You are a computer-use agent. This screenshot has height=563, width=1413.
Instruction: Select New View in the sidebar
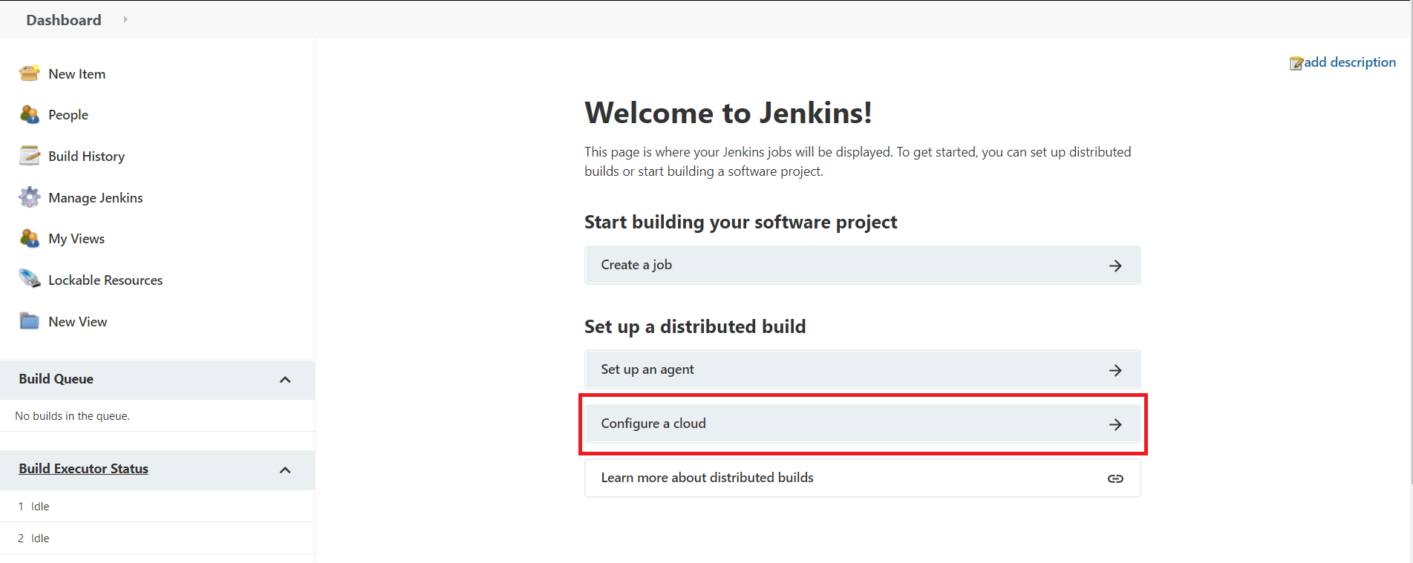tap(78, 321)
